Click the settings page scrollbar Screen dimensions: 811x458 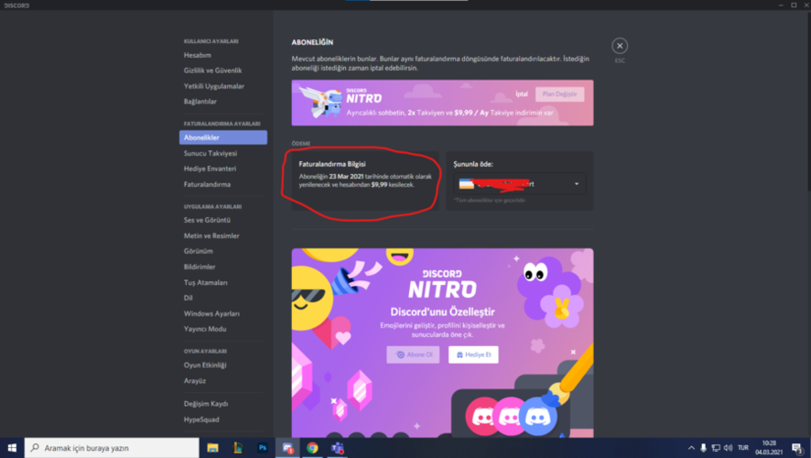coord(808,104)
